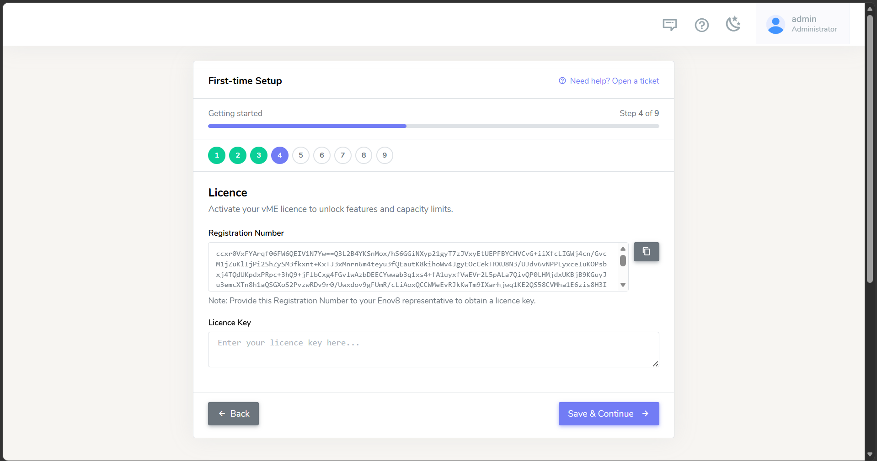Viewport: 877px width, 461px height.
Task: Jump to setup step 9
Action: (385, 155)
